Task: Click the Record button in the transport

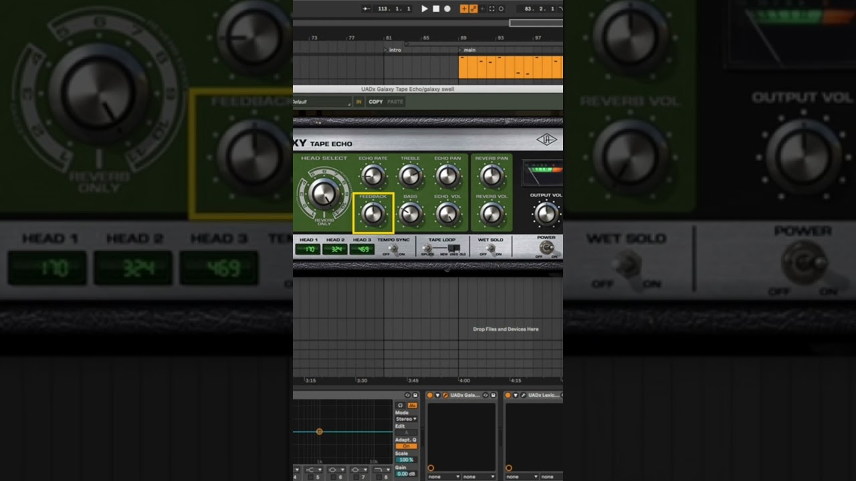Action: coord(447,9)
